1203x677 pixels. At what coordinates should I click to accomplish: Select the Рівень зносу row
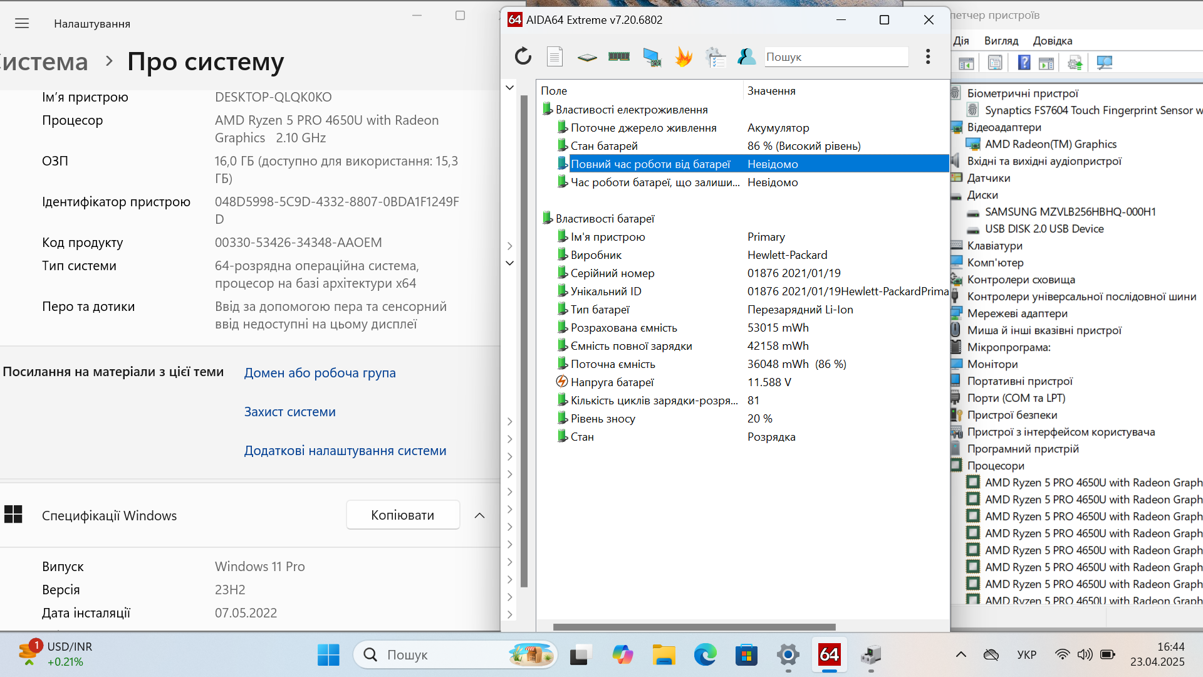point(752,419)
